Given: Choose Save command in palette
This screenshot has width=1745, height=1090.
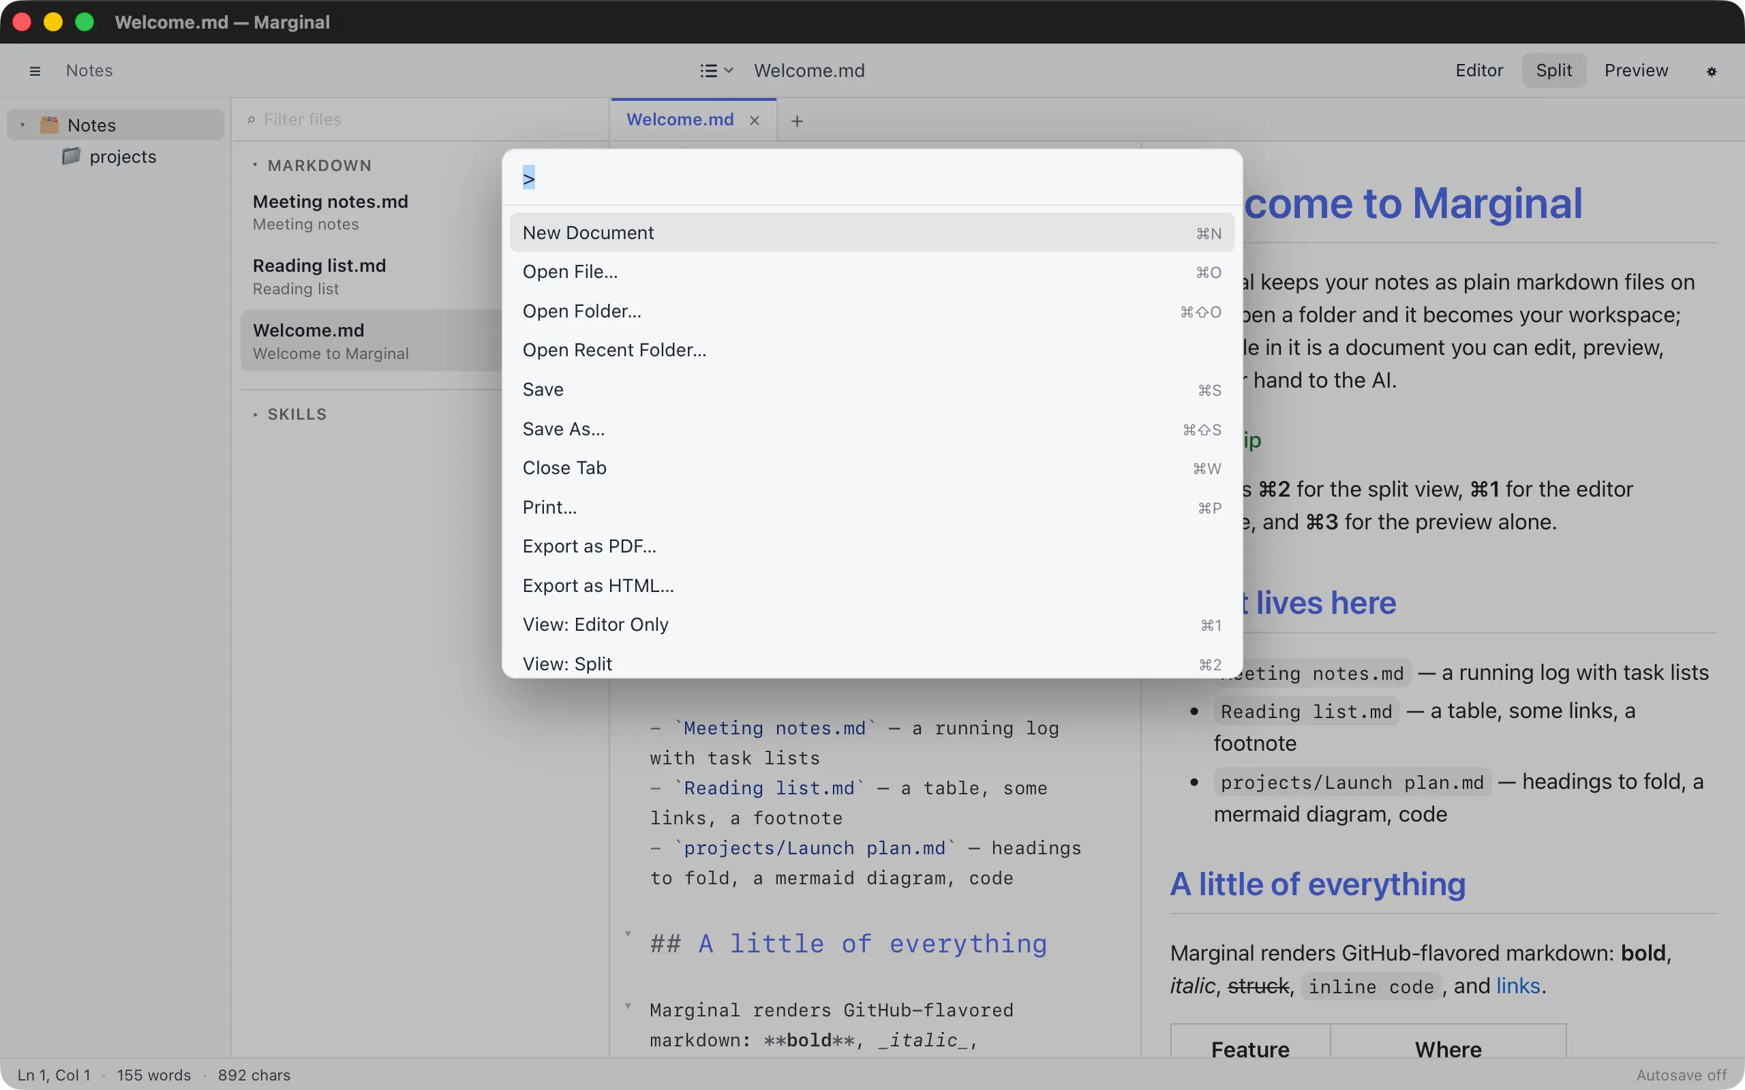Looking at the screenshot, I should point(872,389).
